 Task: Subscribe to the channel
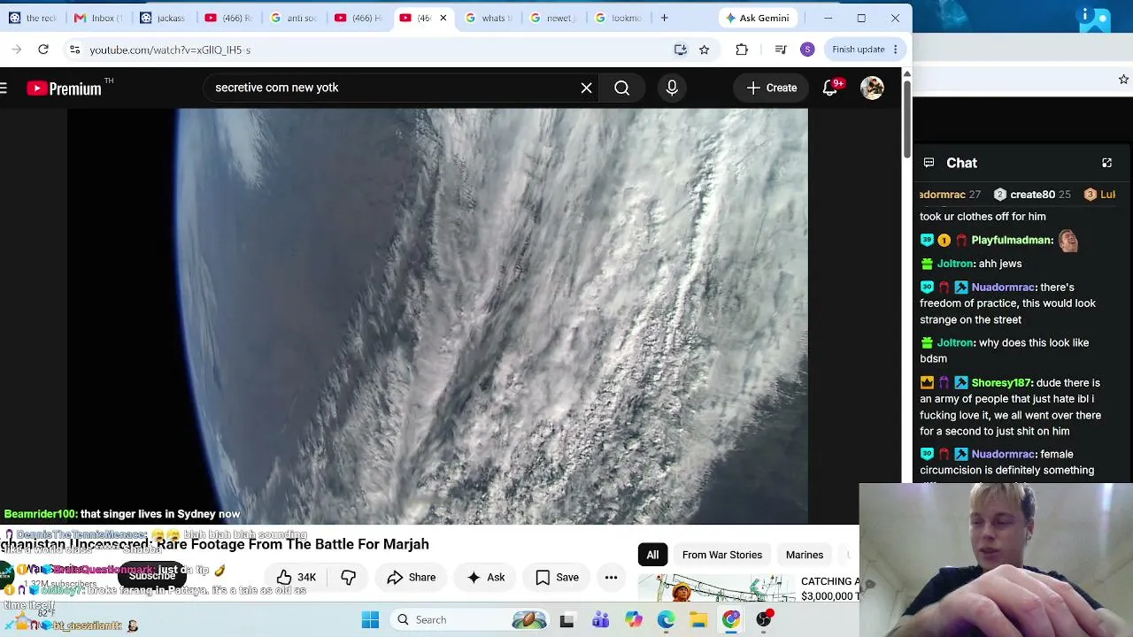click(x=152, y=576)
